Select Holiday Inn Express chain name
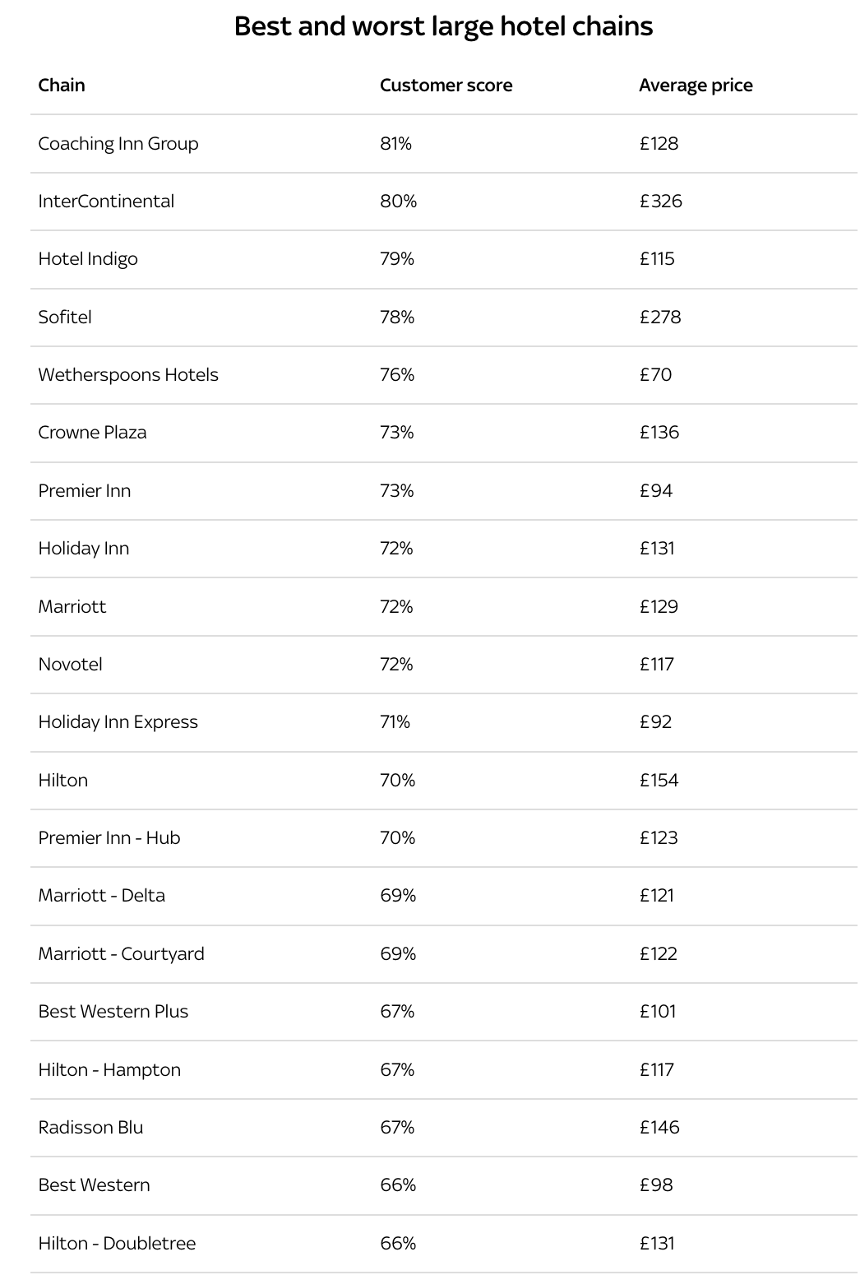Screen dimensions: 860x1275 coord(118,722)
